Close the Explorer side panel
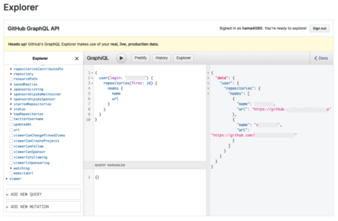This screenshot has height=221, width=338. 77,58
